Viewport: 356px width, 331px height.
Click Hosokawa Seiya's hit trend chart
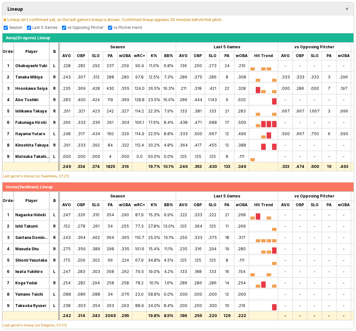pos(263,89)
